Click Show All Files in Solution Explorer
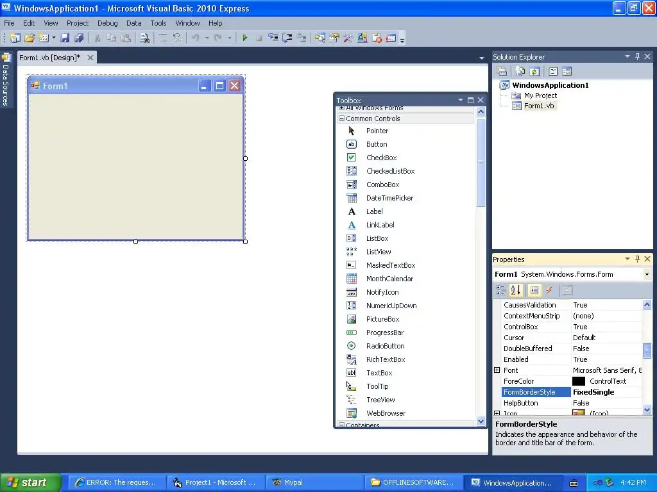657x492 pixels. [x=520, y=71]
